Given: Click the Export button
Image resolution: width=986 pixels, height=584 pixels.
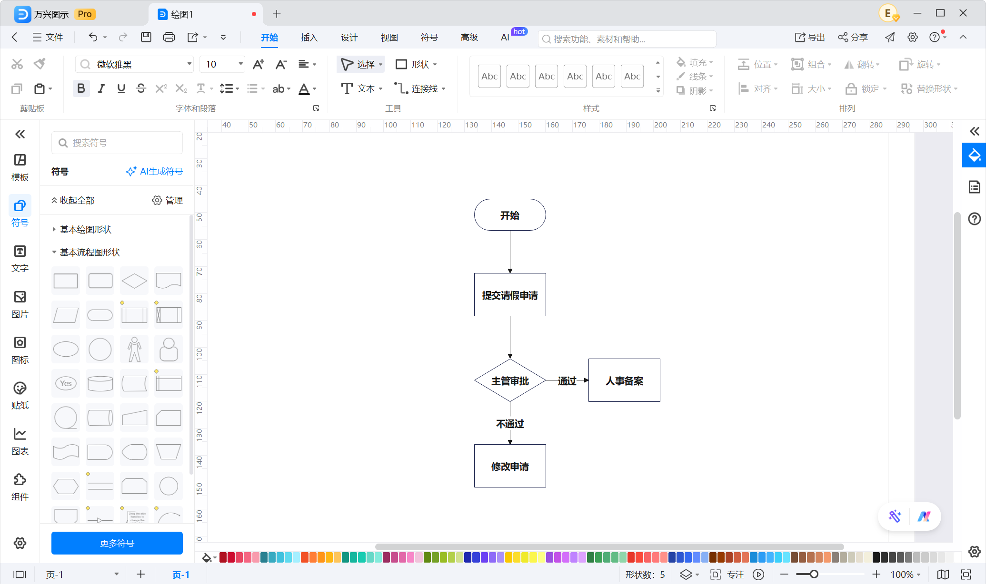Looking at the screenshot, I should click(x=810, y=37).
